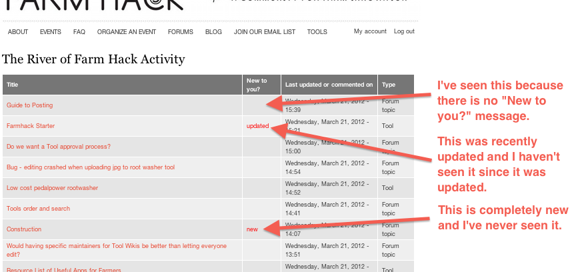Open 'Do we want a Tool approval process?'
580x272 pixels.
[59, 147]
